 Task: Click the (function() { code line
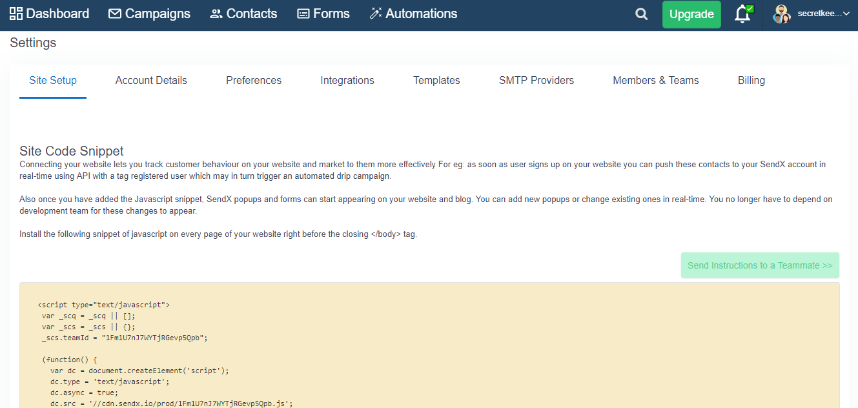(x=70, y=360)
